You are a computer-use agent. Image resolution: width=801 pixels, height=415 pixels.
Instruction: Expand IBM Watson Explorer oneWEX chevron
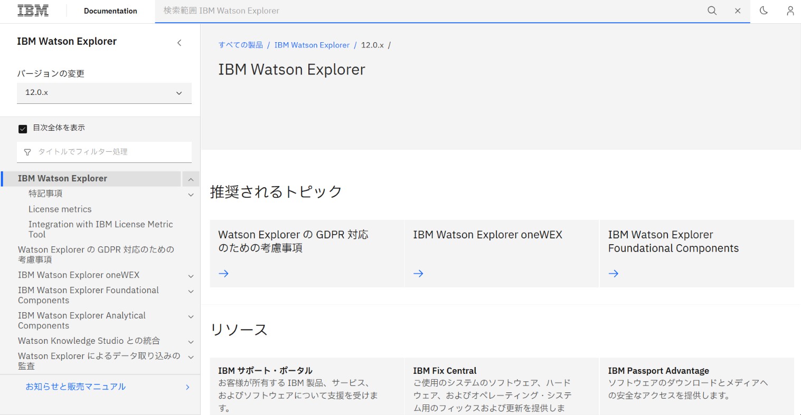point(191,276)
